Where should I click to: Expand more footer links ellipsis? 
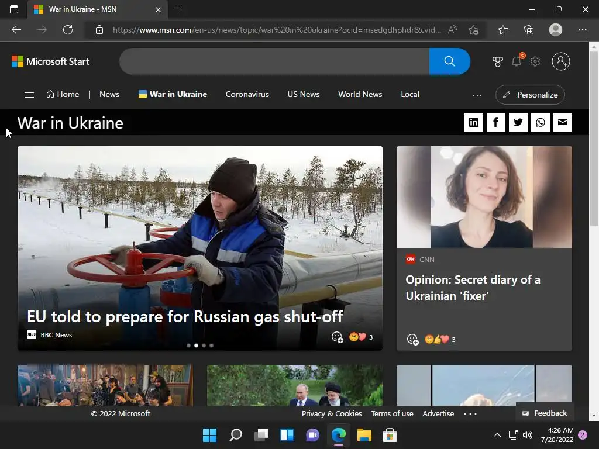click(470, 413)
